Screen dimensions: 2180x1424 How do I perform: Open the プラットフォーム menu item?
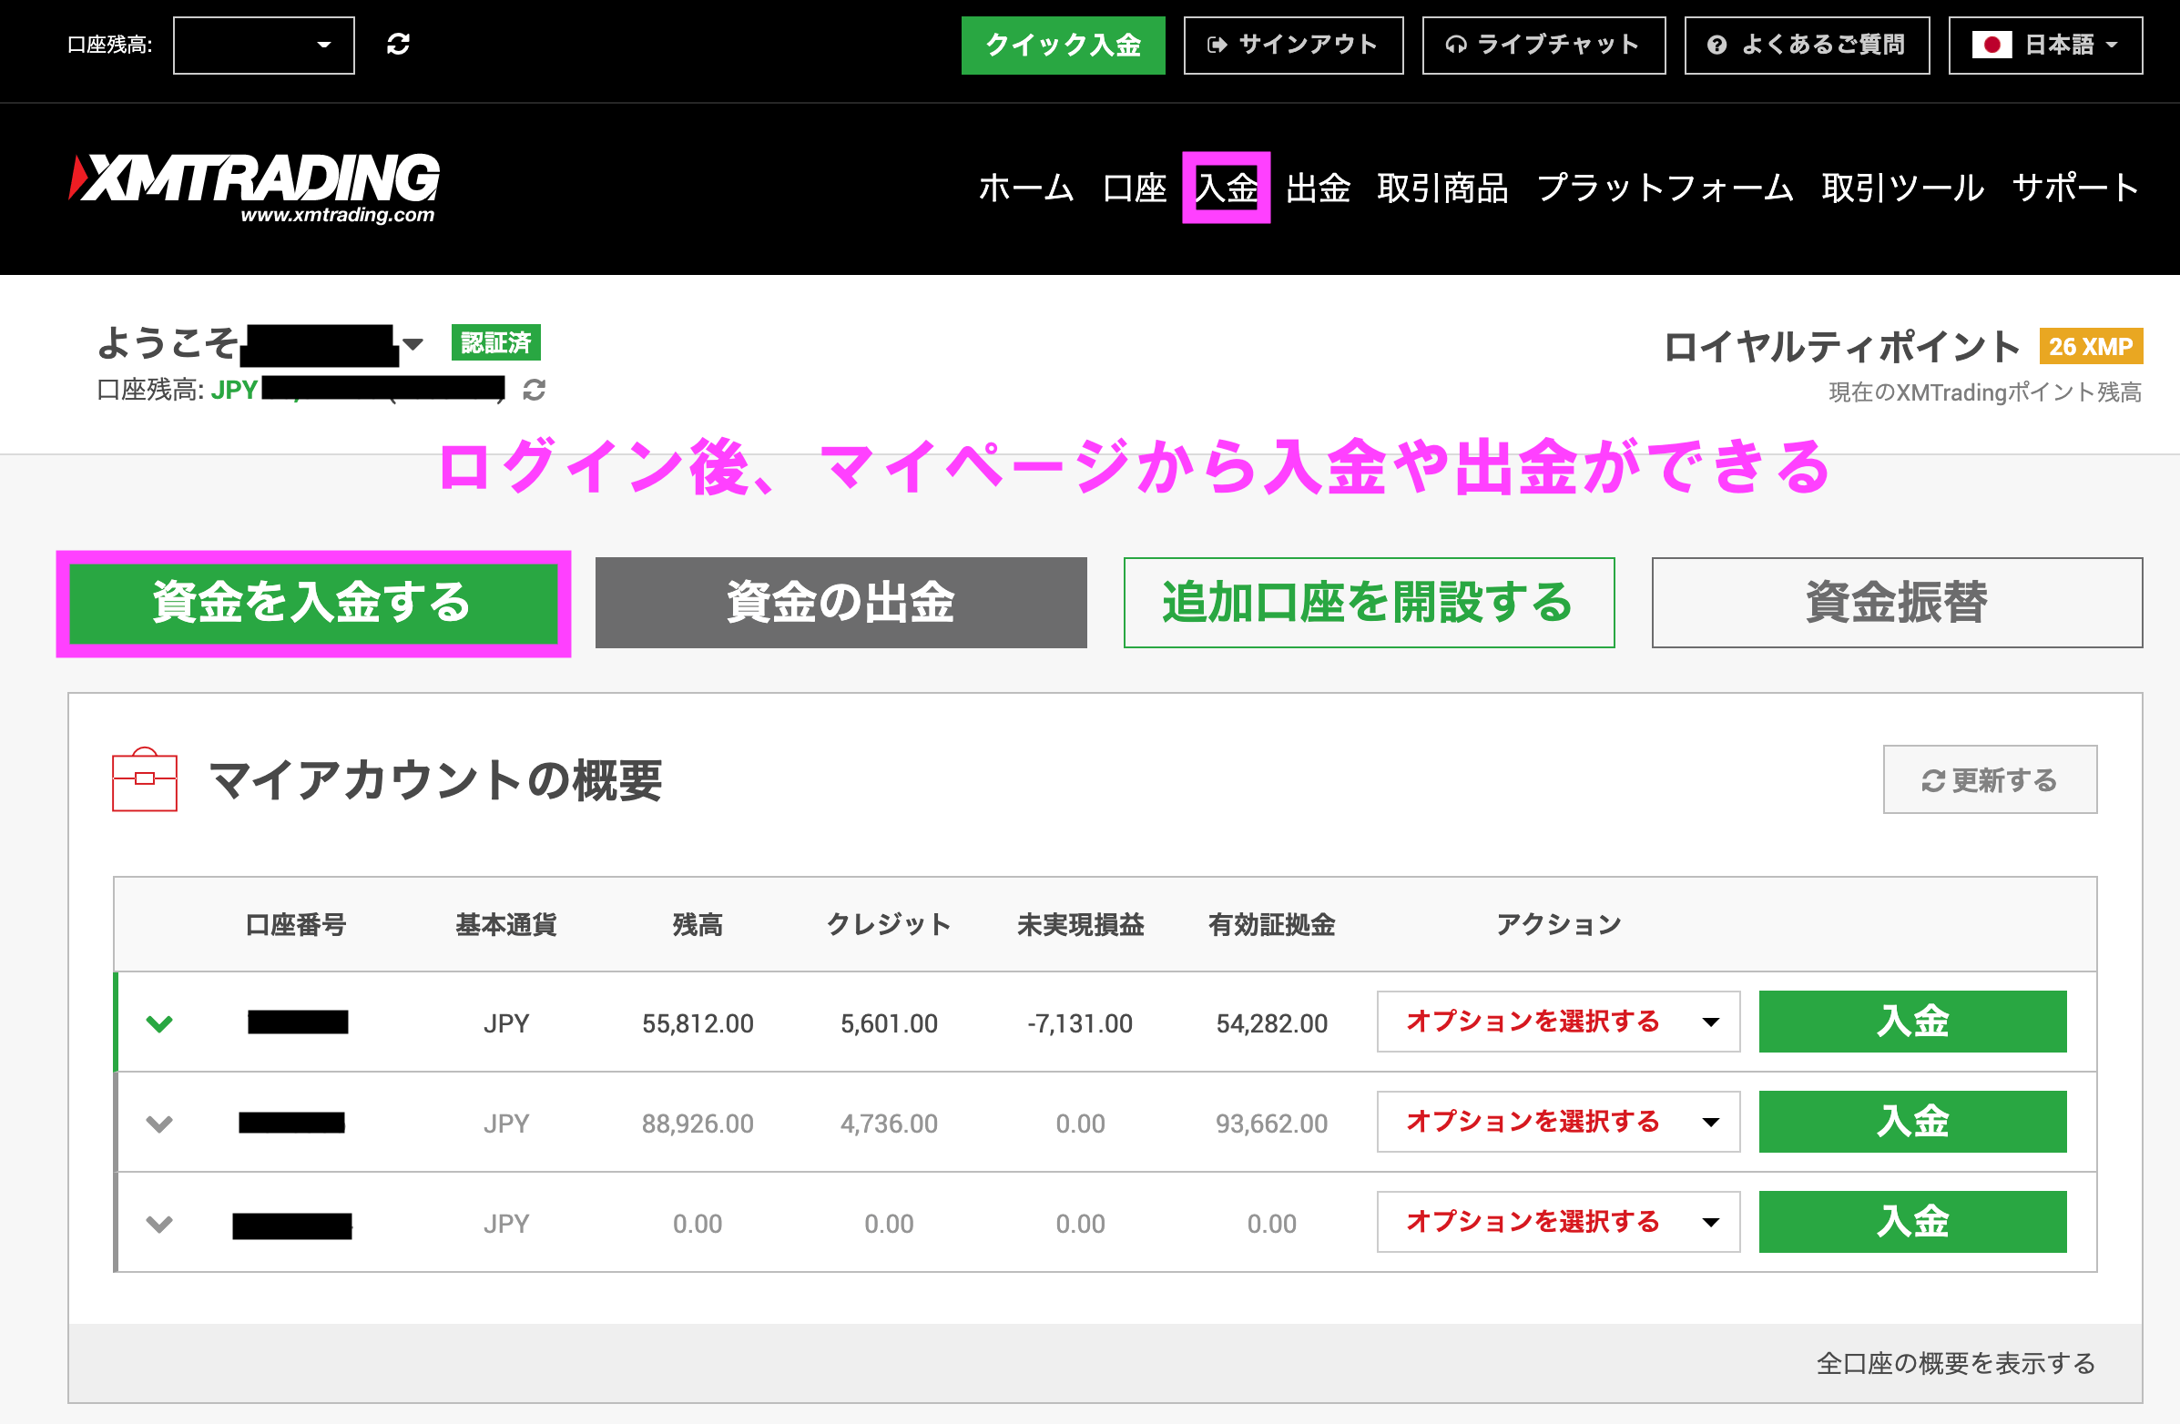(x=1665, y=188)
